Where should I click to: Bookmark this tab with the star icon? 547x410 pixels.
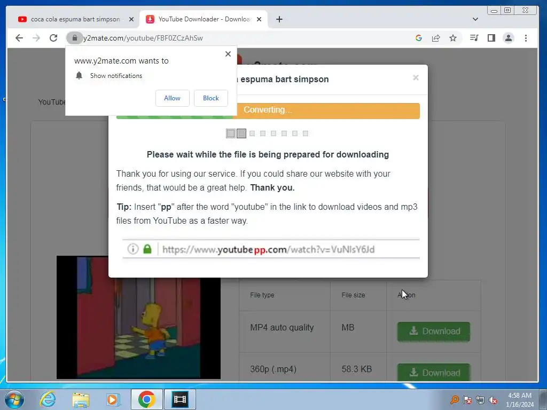pos(453,38)
